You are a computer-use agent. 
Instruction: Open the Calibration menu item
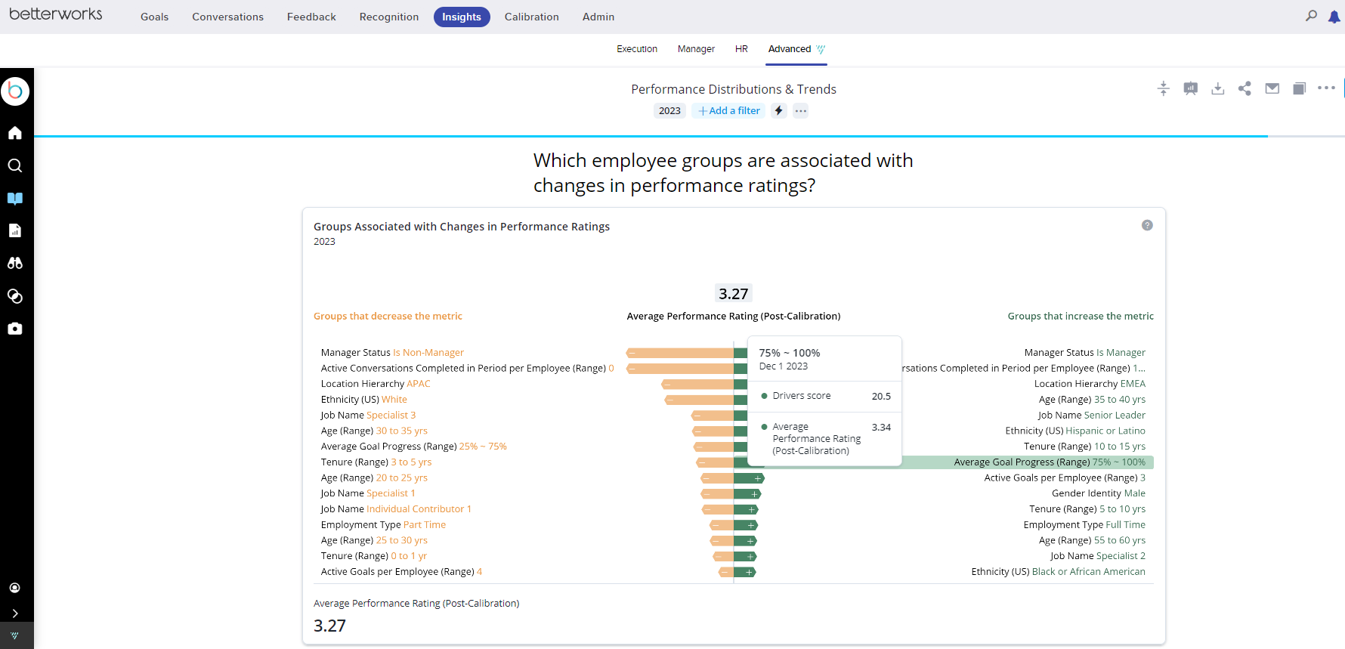[531, 17]
